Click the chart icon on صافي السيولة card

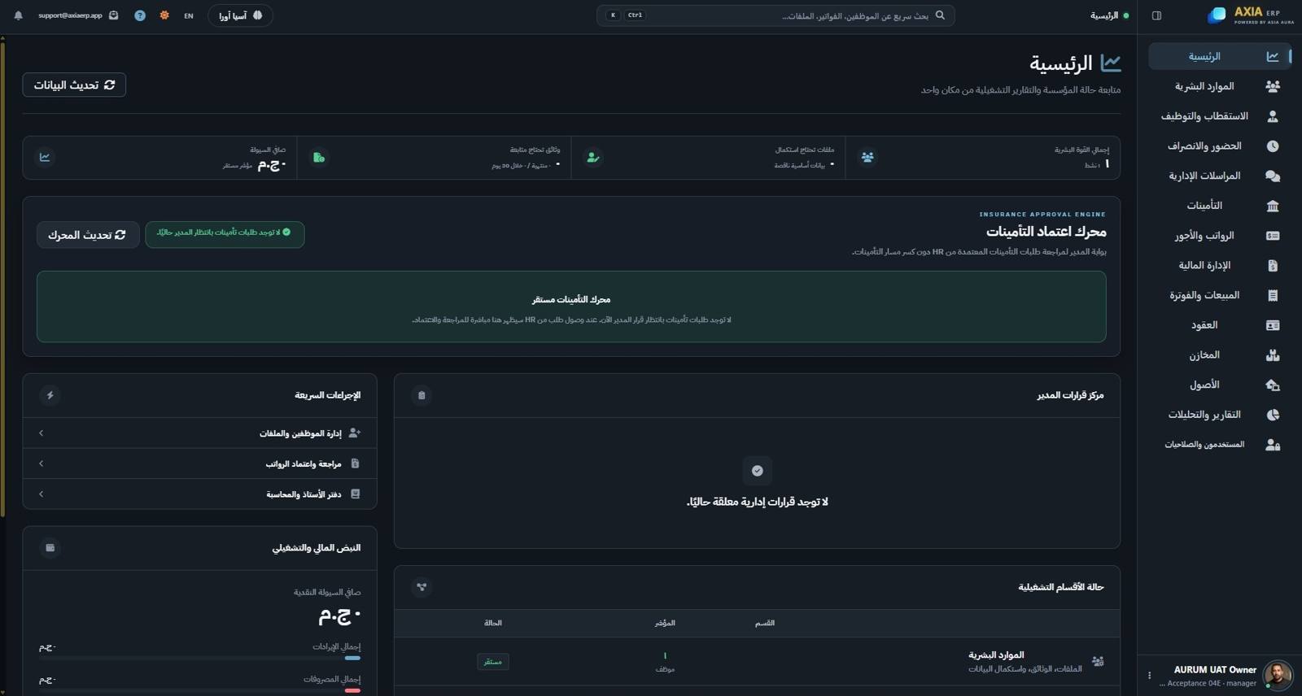[x=45, y=157]
